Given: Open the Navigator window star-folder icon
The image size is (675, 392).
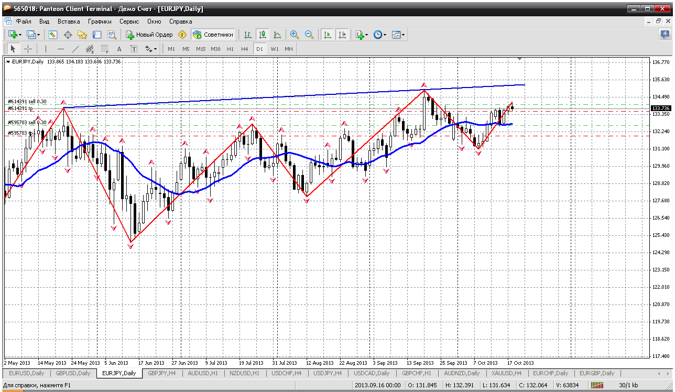Looking at the screenshot, I should pos(82,35).
